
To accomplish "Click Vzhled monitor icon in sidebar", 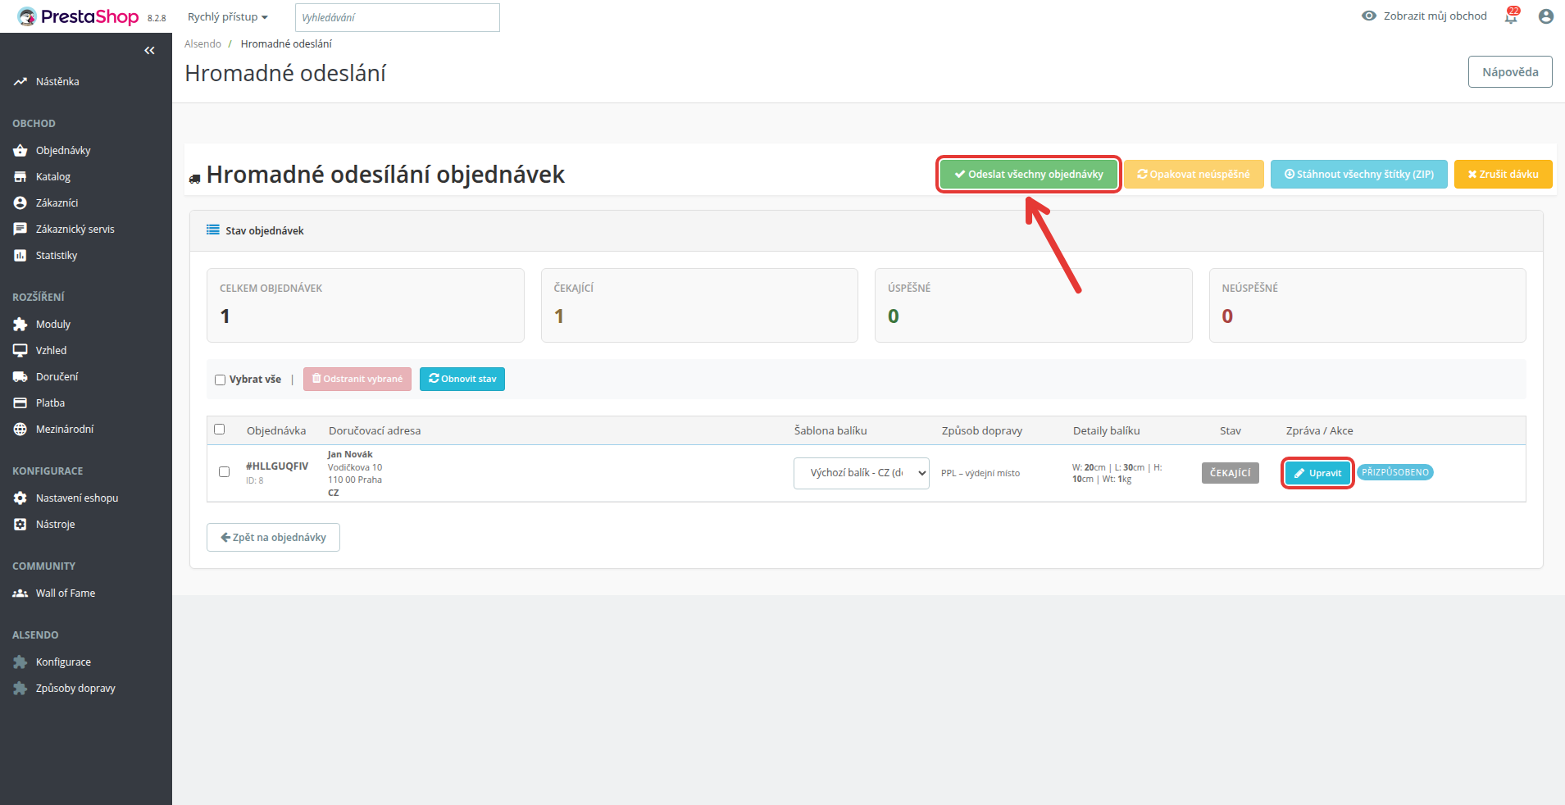I will 20,351.
